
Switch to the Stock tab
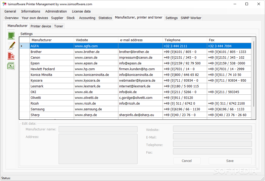pyautogui.click(x=70, y=18)
